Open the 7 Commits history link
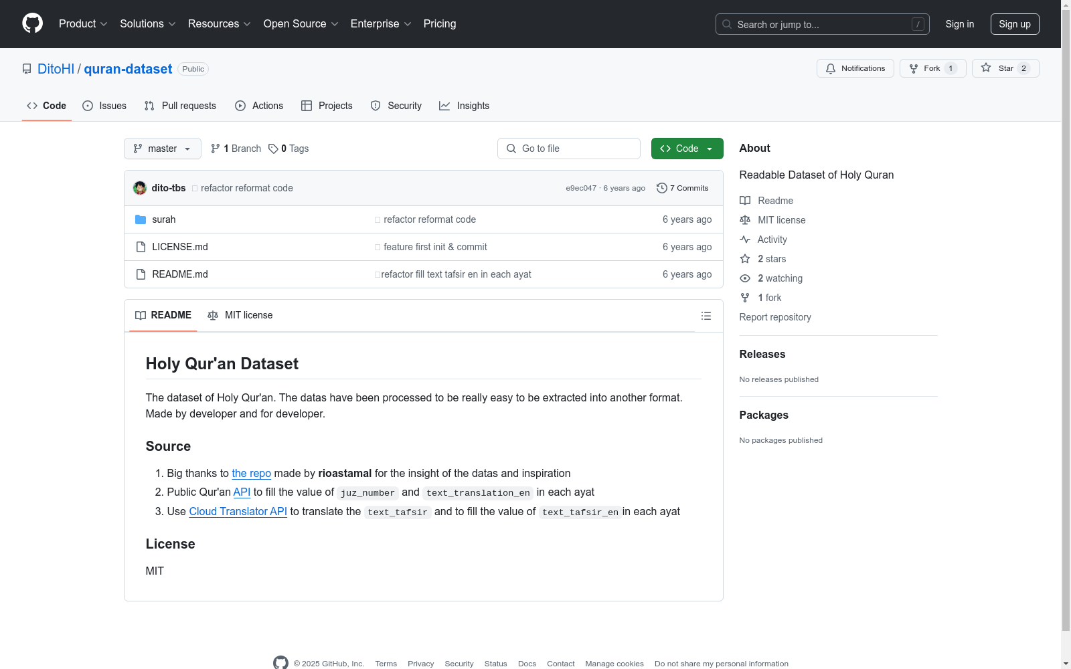1071x669 pixels. pos(683,188)
